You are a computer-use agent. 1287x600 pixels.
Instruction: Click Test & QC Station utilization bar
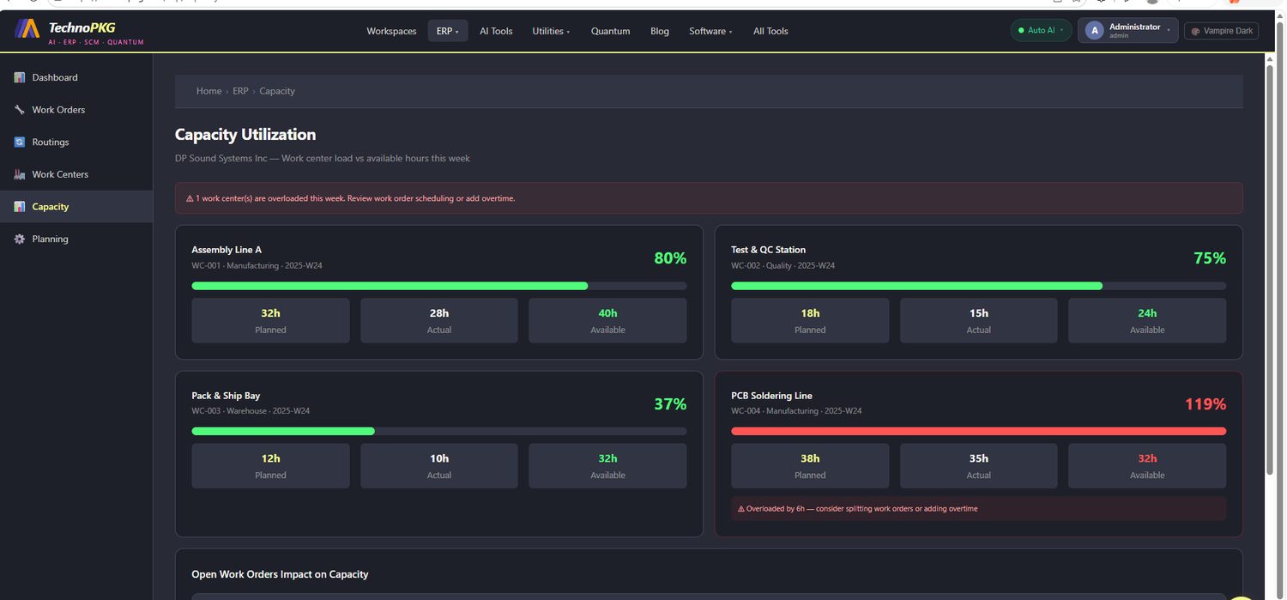point(978,286)
